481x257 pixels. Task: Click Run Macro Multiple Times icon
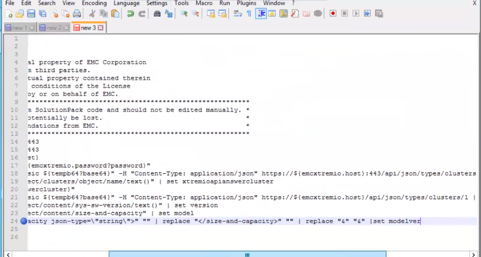(367, 14)
